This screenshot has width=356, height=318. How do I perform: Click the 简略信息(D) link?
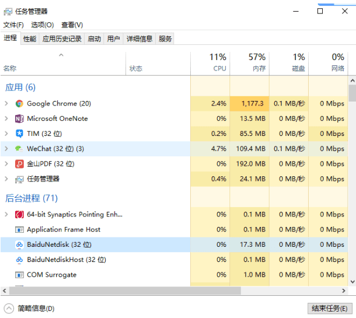36,309
